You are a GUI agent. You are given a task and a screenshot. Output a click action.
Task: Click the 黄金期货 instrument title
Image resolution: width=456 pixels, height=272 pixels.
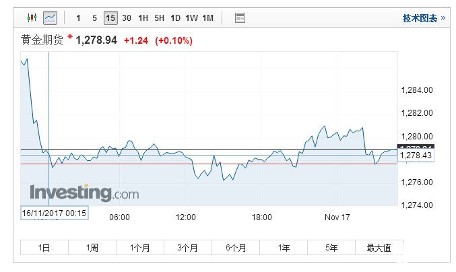(x=42, y=40)
